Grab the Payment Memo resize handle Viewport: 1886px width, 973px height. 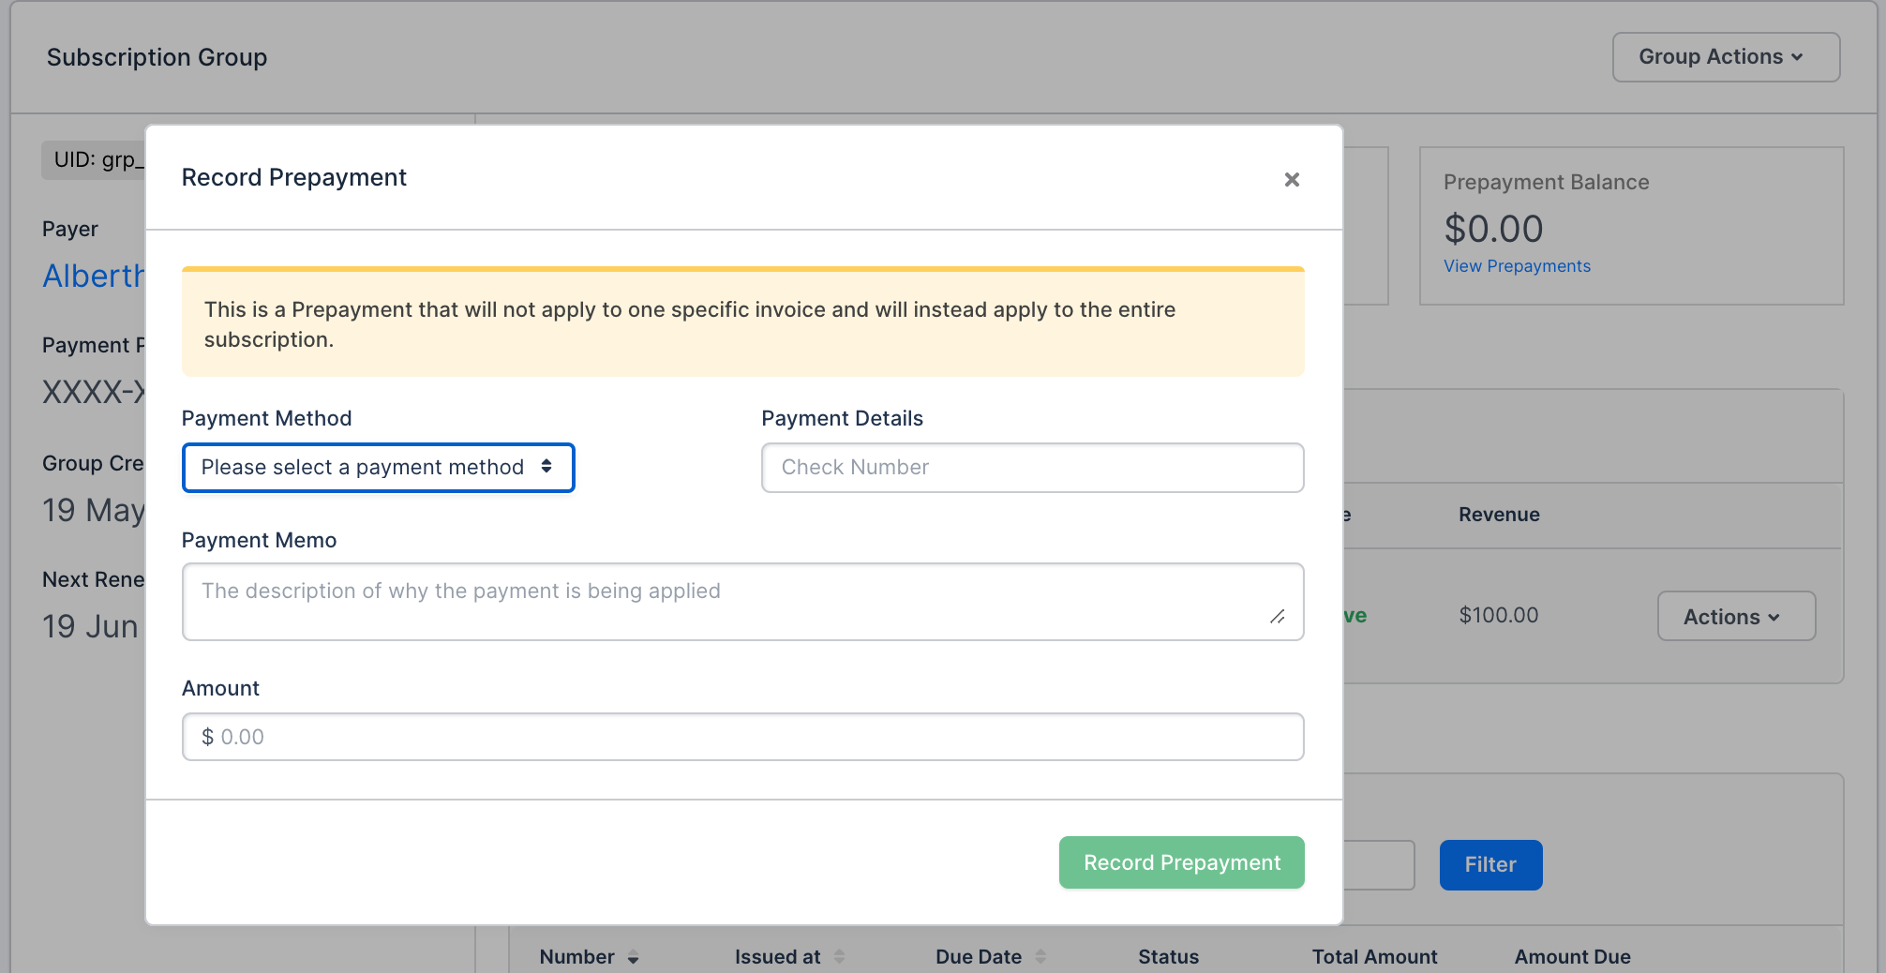click(1277, 617)
